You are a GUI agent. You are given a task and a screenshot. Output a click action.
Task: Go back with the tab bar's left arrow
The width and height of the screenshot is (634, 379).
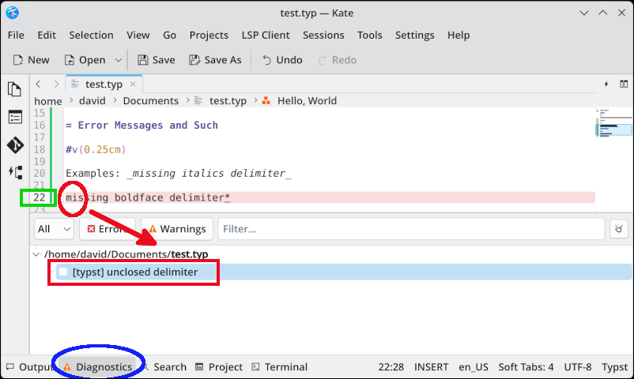tap(39, 84)
